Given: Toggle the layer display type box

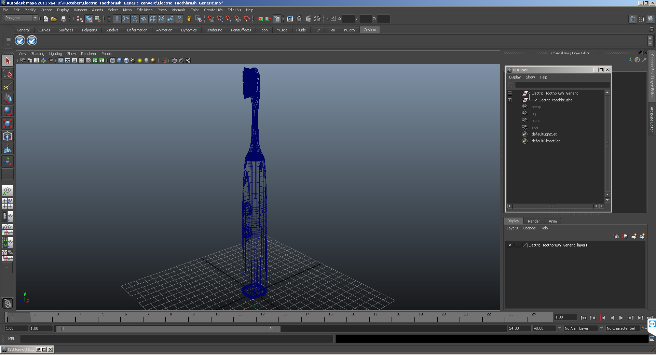Looking at the screenshot, I should (518, 245).
